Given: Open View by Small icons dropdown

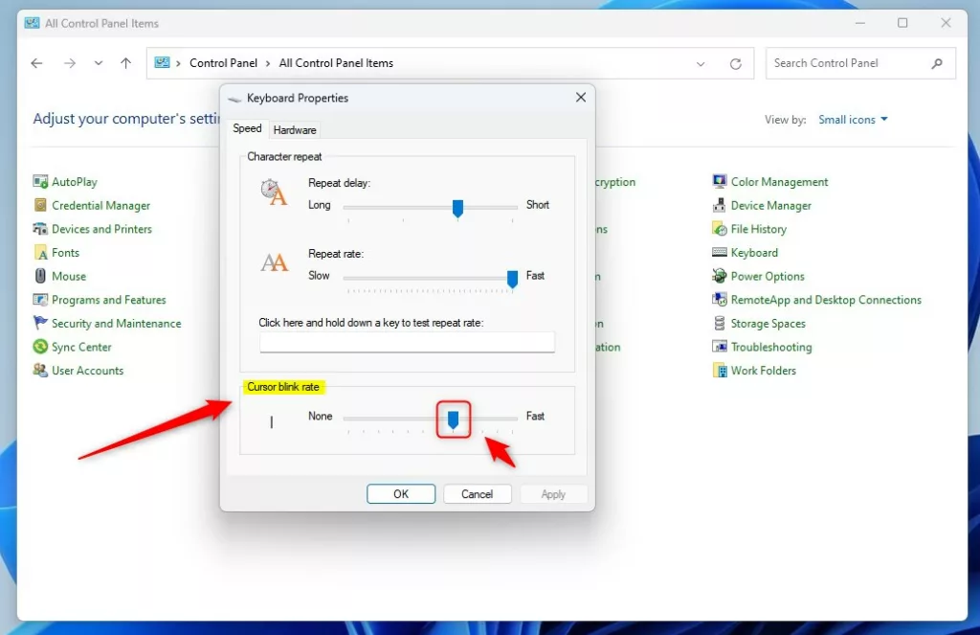Looking at the screenshot, I should pyautogui.click(x=853, y=120).
